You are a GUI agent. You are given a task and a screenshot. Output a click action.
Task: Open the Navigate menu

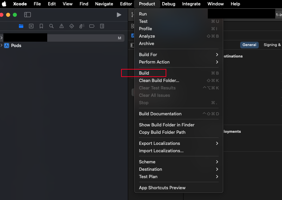(x=104, y=4)
